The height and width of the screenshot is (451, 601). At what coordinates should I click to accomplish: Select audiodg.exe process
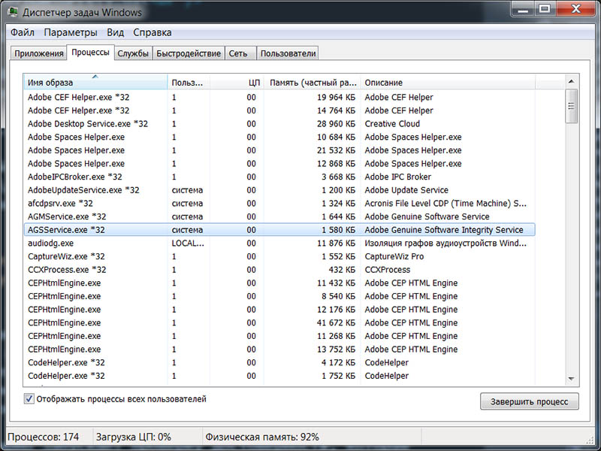[279, 243]
